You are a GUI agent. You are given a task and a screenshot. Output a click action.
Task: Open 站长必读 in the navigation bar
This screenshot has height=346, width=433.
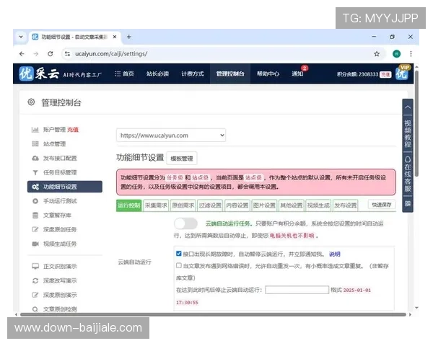(x=157, y=74)
